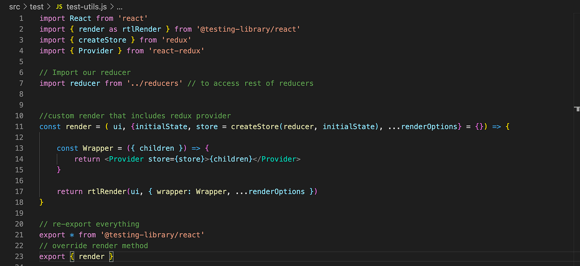Click "Wrapper" constant on line 13
Viewport: 580px width, 266px height.
[98, 148]
